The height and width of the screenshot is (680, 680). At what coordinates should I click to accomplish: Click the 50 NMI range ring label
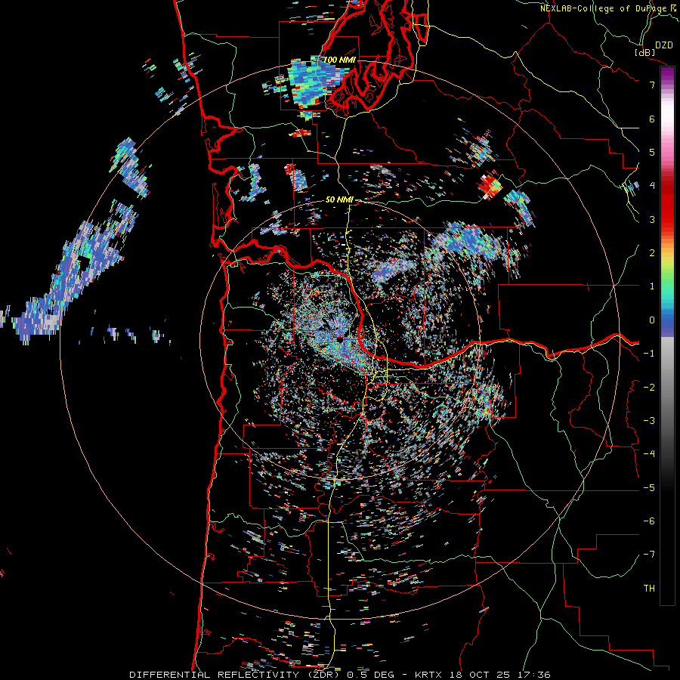click(339, 199)
